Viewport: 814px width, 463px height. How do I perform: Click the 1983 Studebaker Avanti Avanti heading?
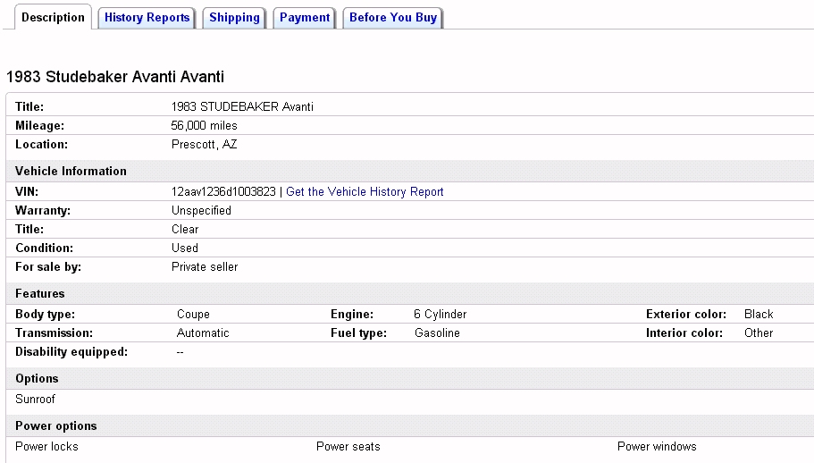[115, 78]
